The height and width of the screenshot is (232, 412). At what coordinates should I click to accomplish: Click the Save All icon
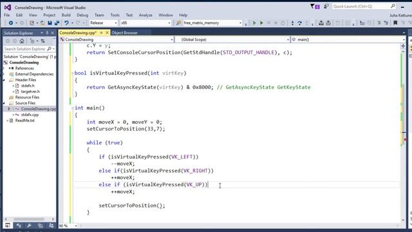pyautogui.click(x=57, y=23)
